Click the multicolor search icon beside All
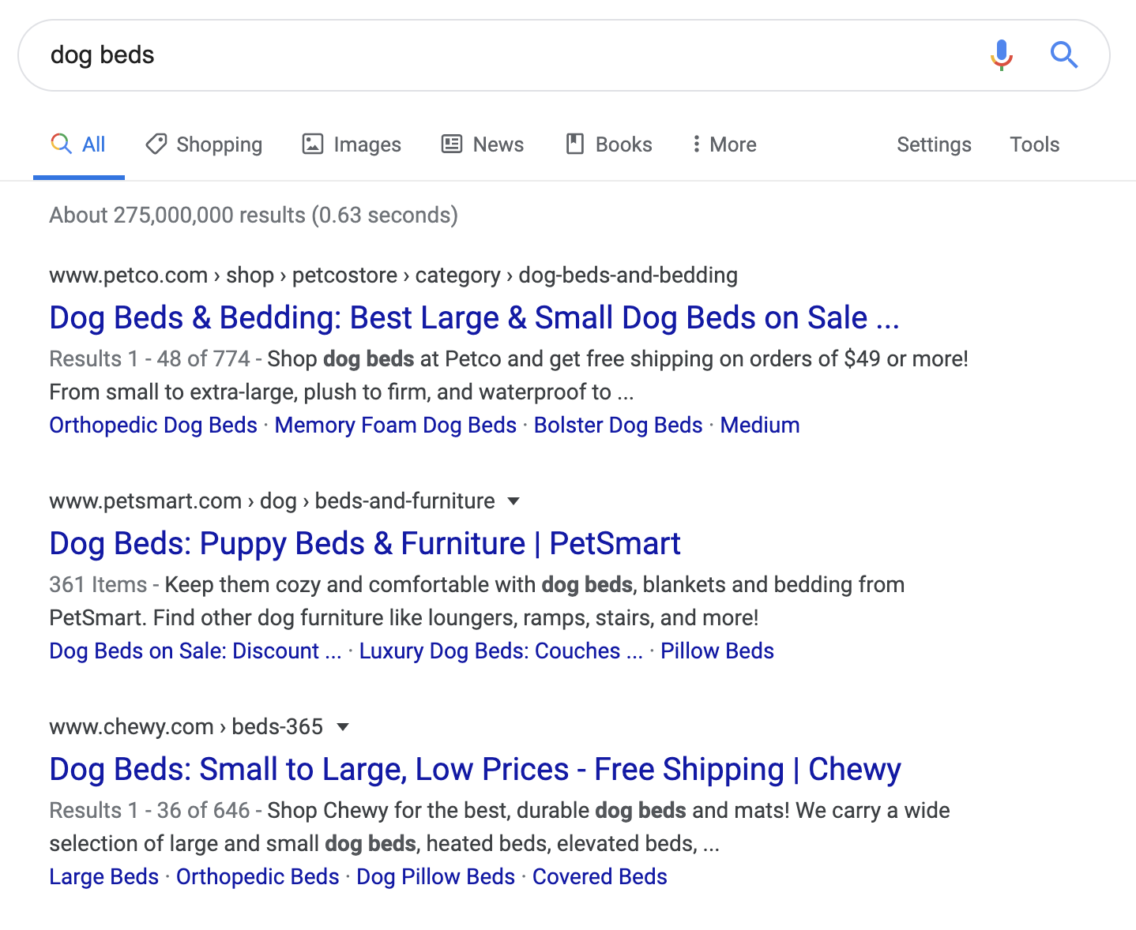This screenshot has width=1136, height=930. click(61, 144)
